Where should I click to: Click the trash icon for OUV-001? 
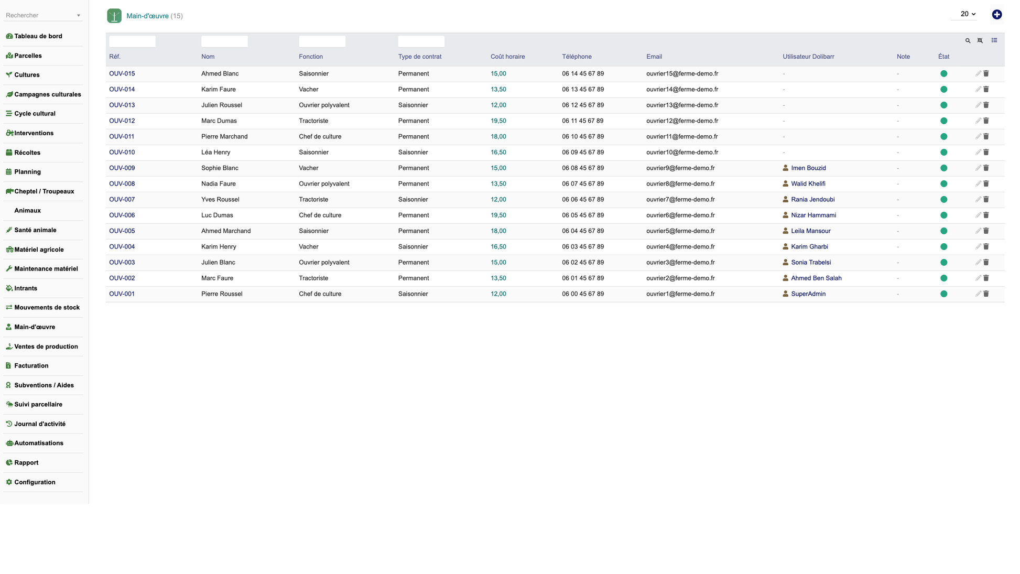[986, 294]
